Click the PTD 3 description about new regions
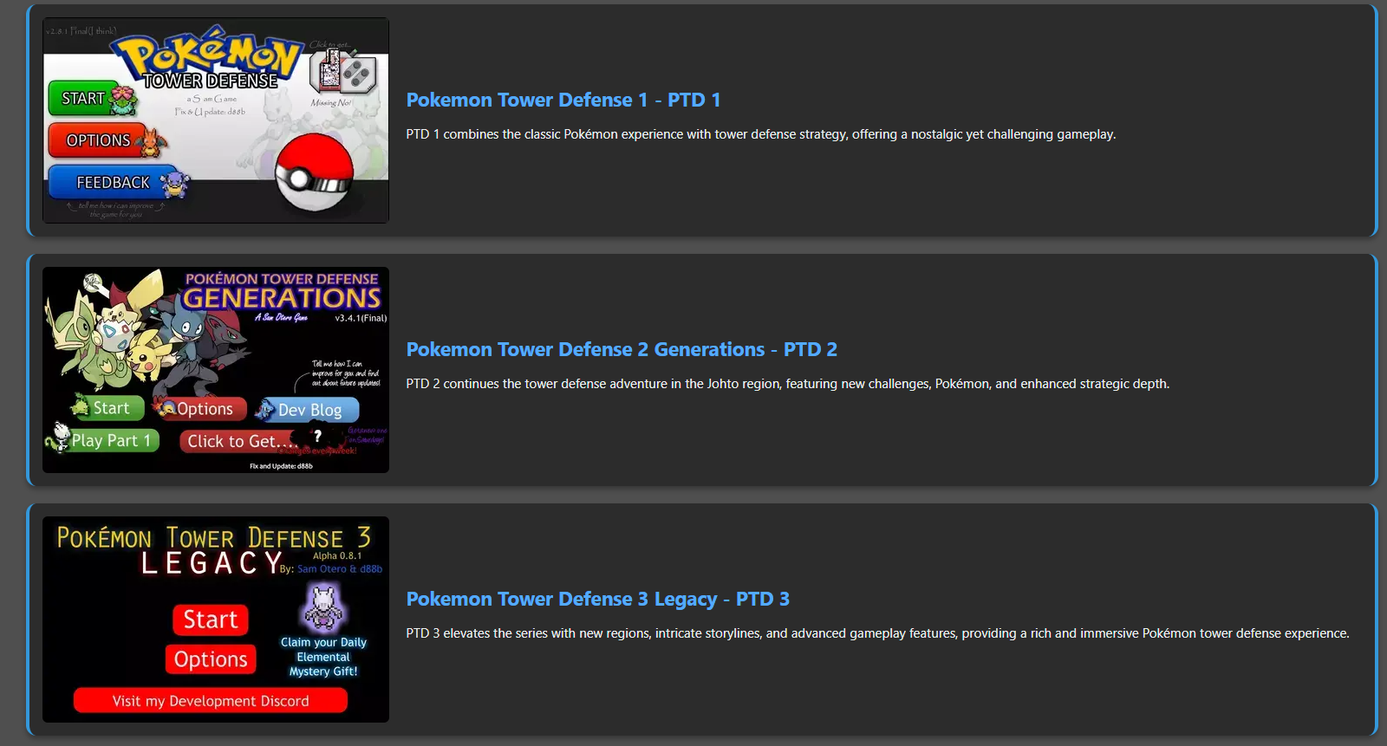1387x746 pixels. [x=877, y=633]
